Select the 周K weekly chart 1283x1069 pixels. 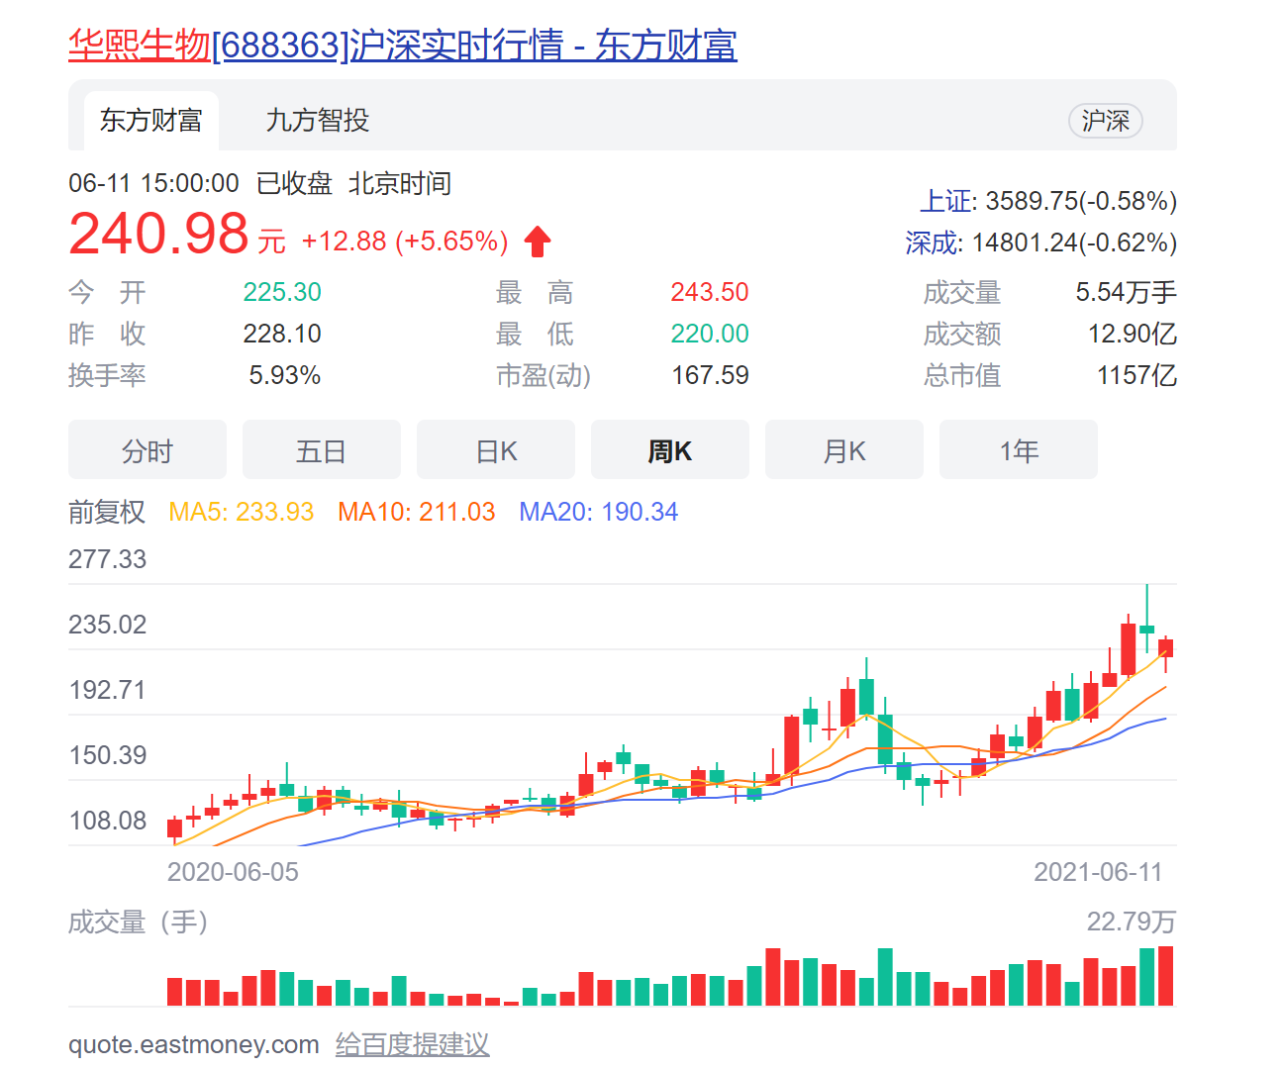click(x=670, y=450)
